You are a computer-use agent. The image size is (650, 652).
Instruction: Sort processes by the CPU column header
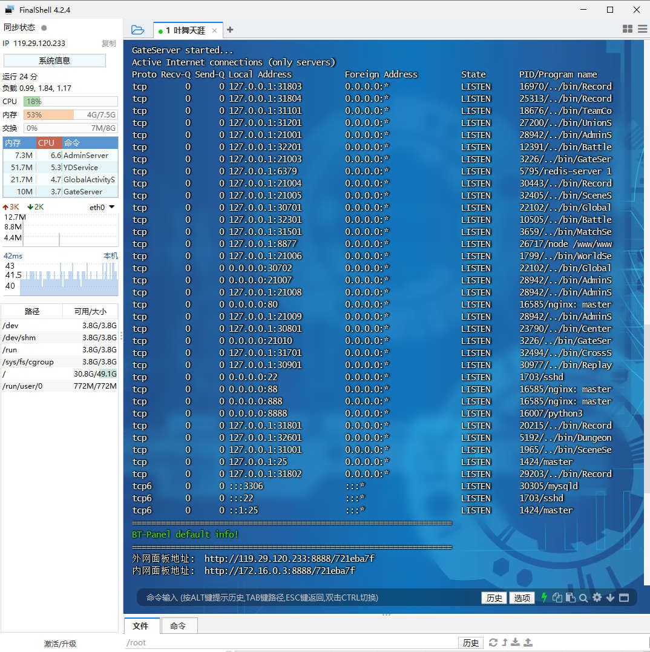[x=49, y=143]
